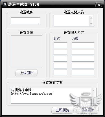Click the URL text http://www.langyeweb.com
Viewport: 105px width, 117px height.
point(32,94)
